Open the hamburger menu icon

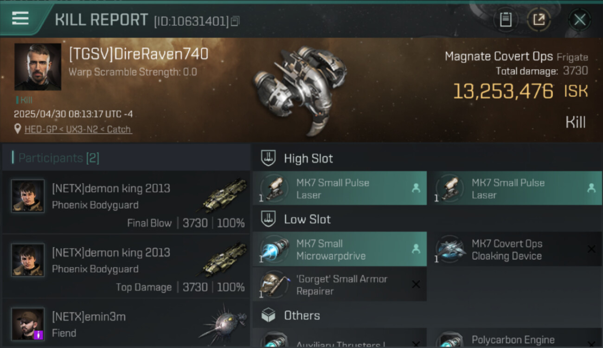point(20,19)
